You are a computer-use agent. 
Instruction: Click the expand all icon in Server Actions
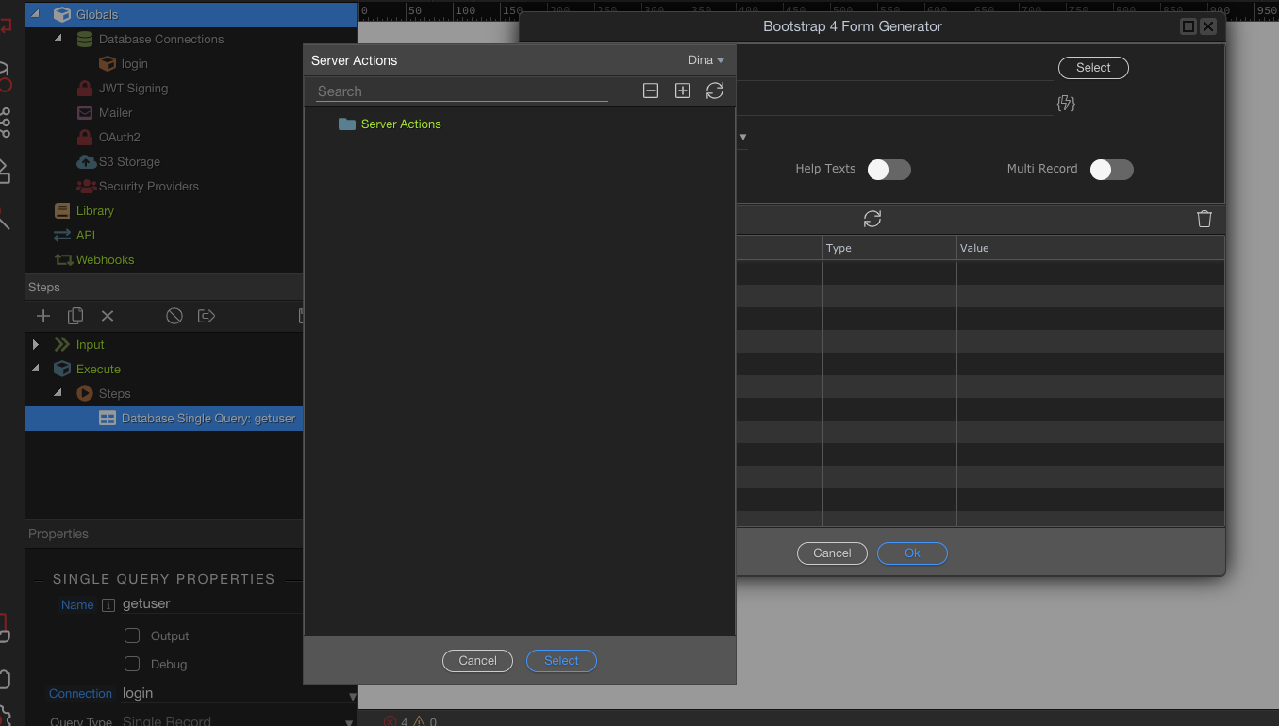click(683, 91)
